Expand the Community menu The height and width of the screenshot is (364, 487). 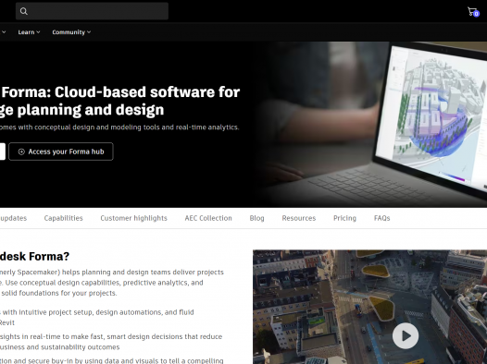[x=71, y=32]
